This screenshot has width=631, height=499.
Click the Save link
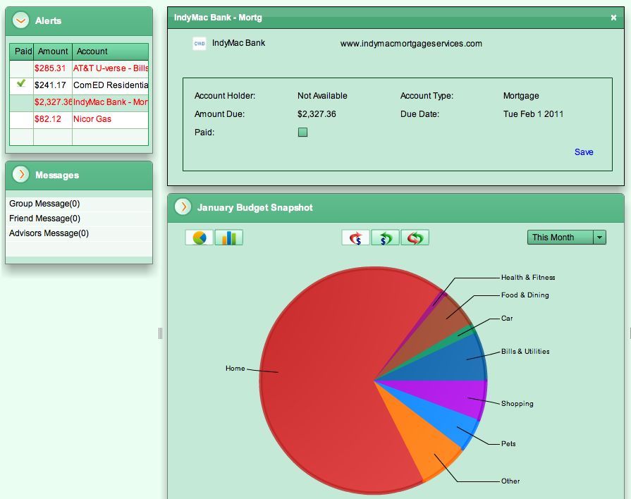584,152
